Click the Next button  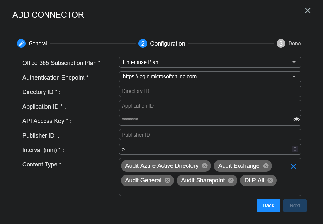[x=295, y=205]
